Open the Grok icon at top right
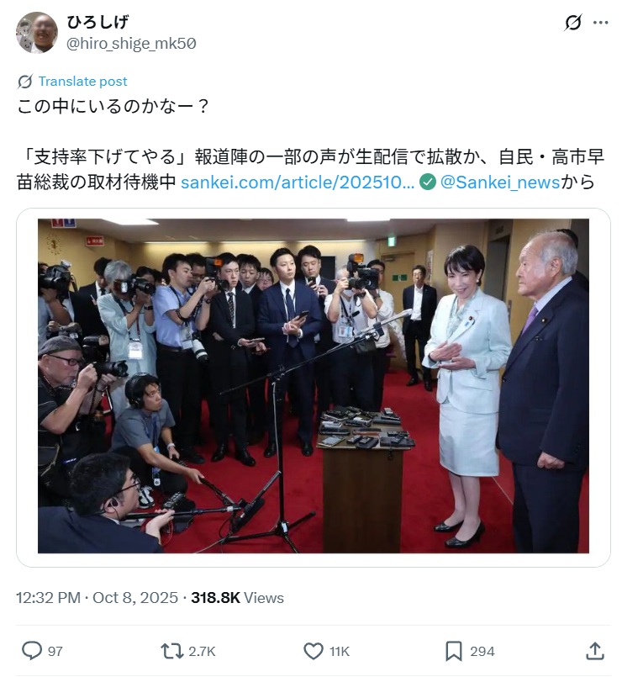Image resolution: width=622 pixels, height=677 pixels. click(x=572, y=23)
